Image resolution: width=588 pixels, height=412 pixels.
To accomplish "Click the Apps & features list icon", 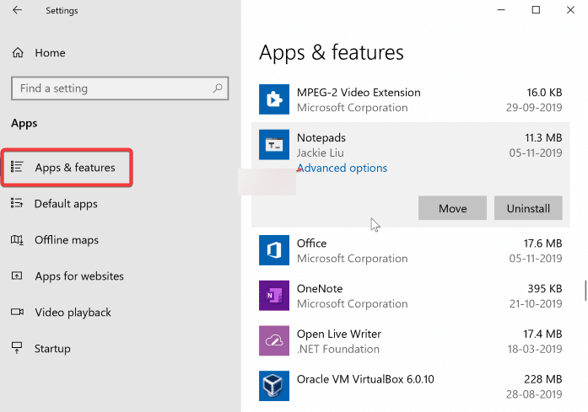I will click(17, 167).
